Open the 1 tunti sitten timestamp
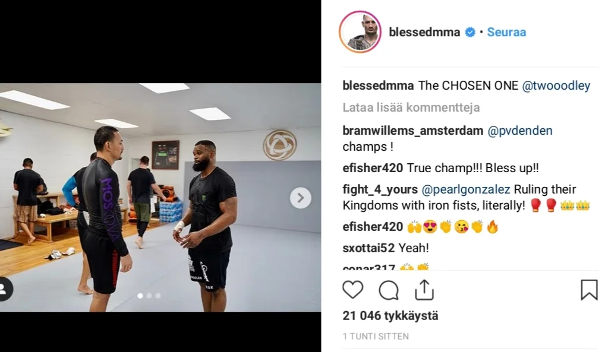 [376, 337]
